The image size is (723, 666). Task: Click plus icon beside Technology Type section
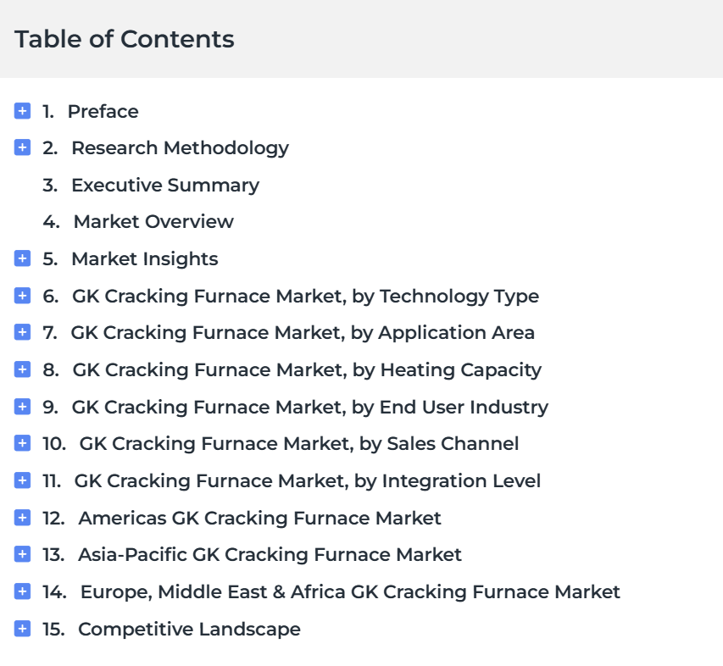click(x=22, y=296)
